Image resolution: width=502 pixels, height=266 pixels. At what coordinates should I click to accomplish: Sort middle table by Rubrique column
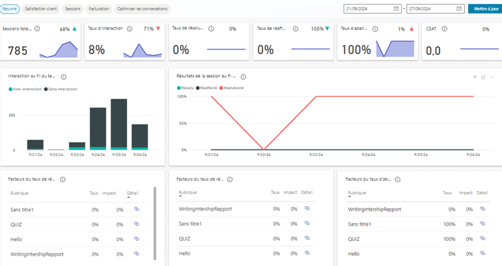click(188, 193)
